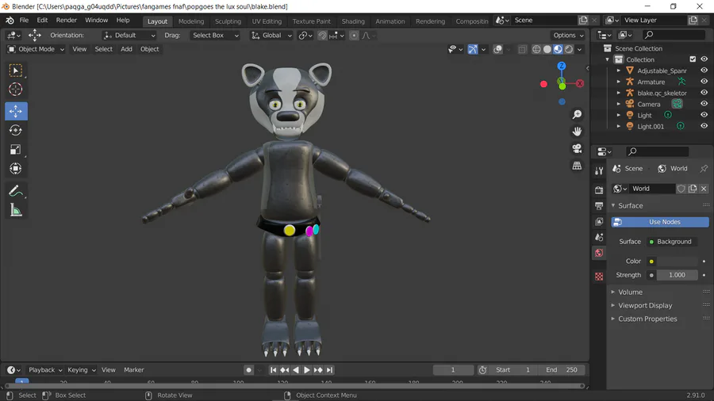
Task: Expand the Viewport Display panel
Action: point(645,306)
